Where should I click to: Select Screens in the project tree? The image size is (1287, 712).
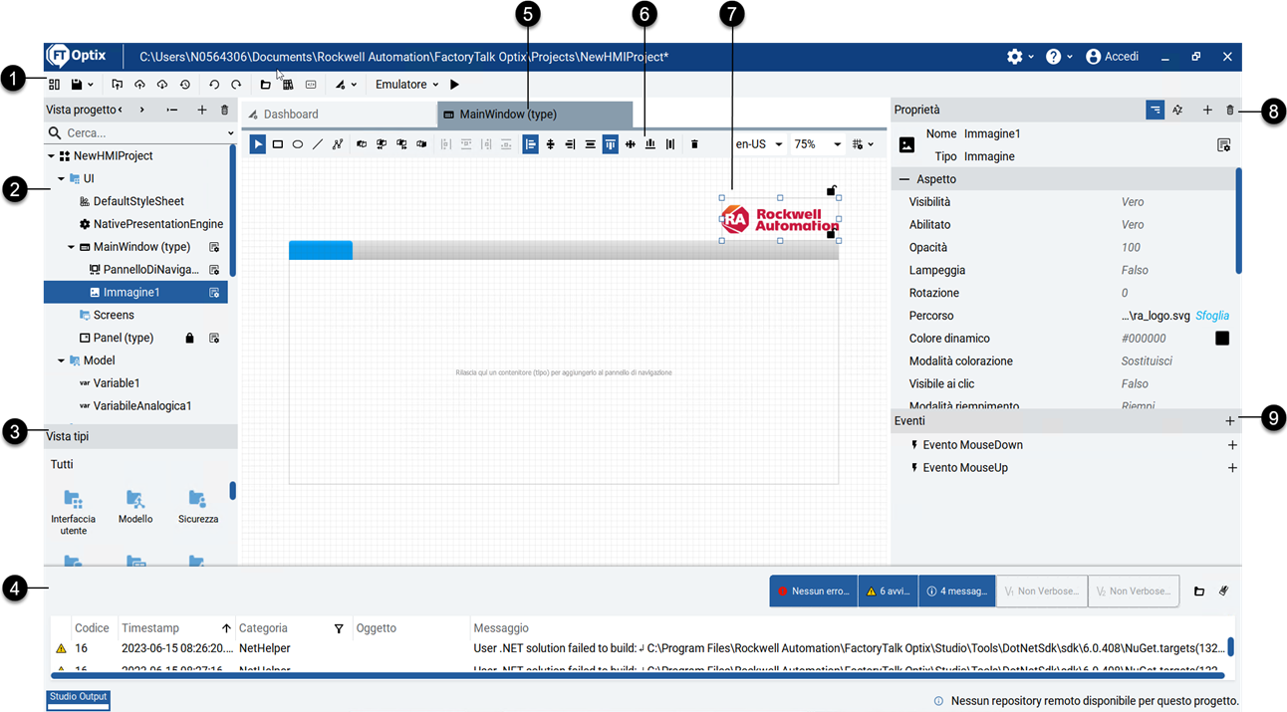click(114, 315)
